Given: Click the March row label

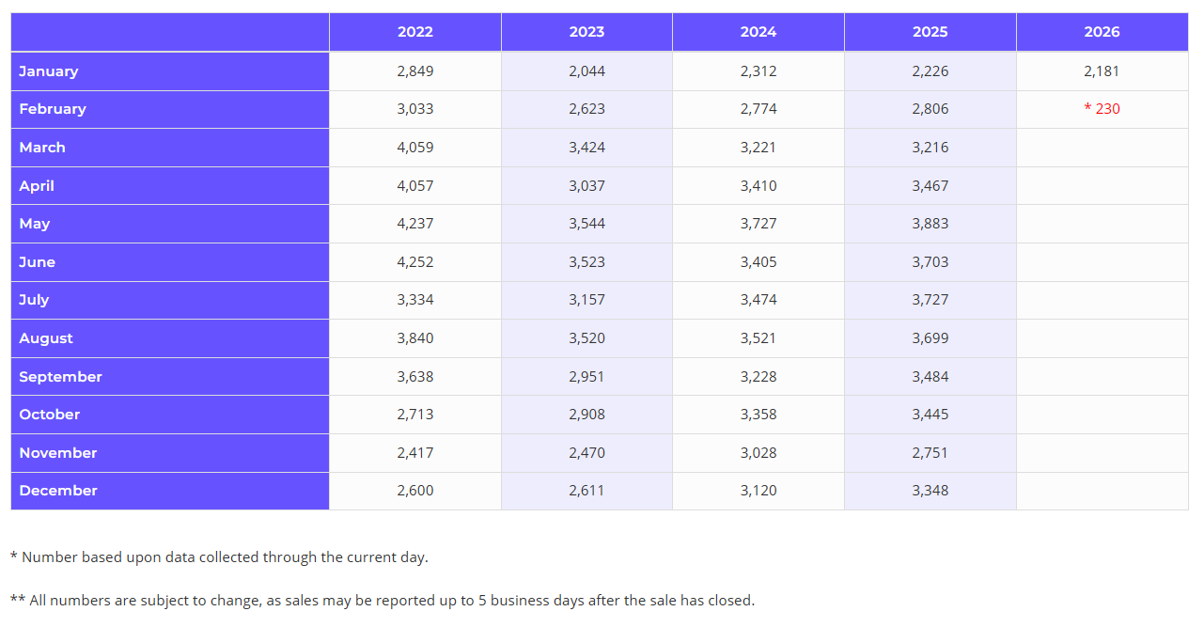Looking at the screenshot, I should coord(42,148).
